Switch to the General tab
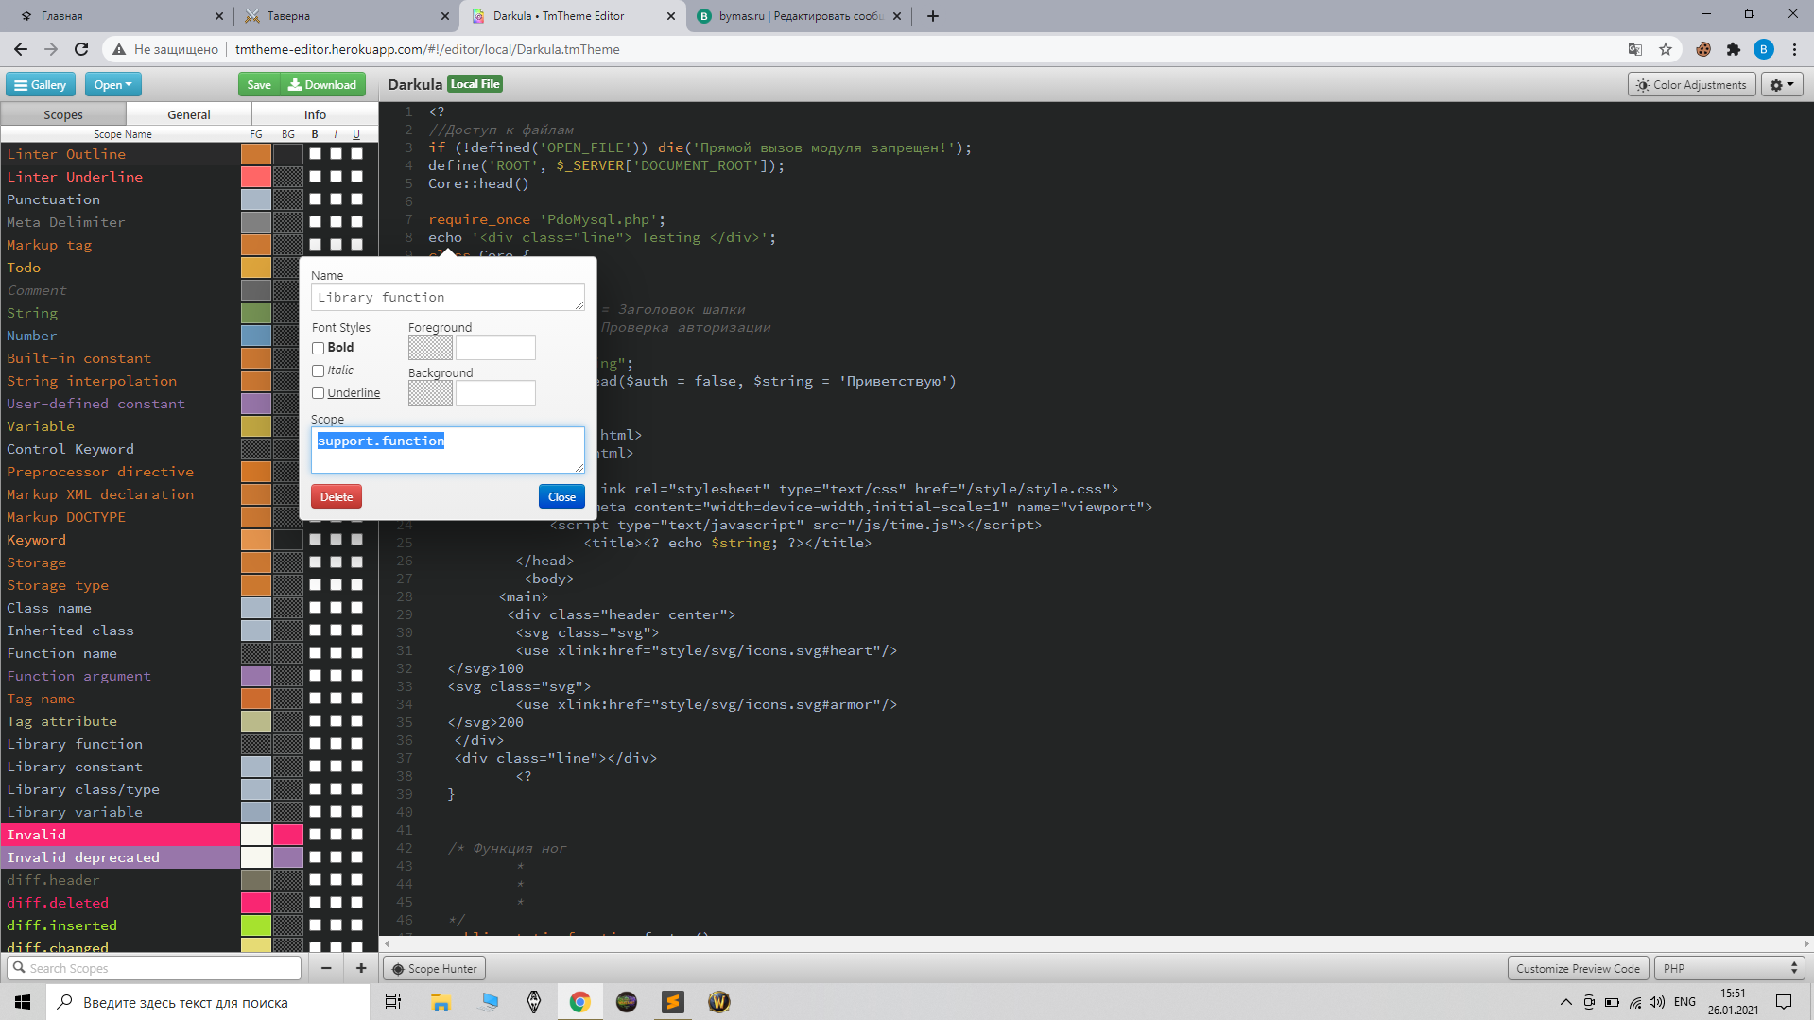The height and width of the screenshot is (1020, 1814). pos(189,114)
